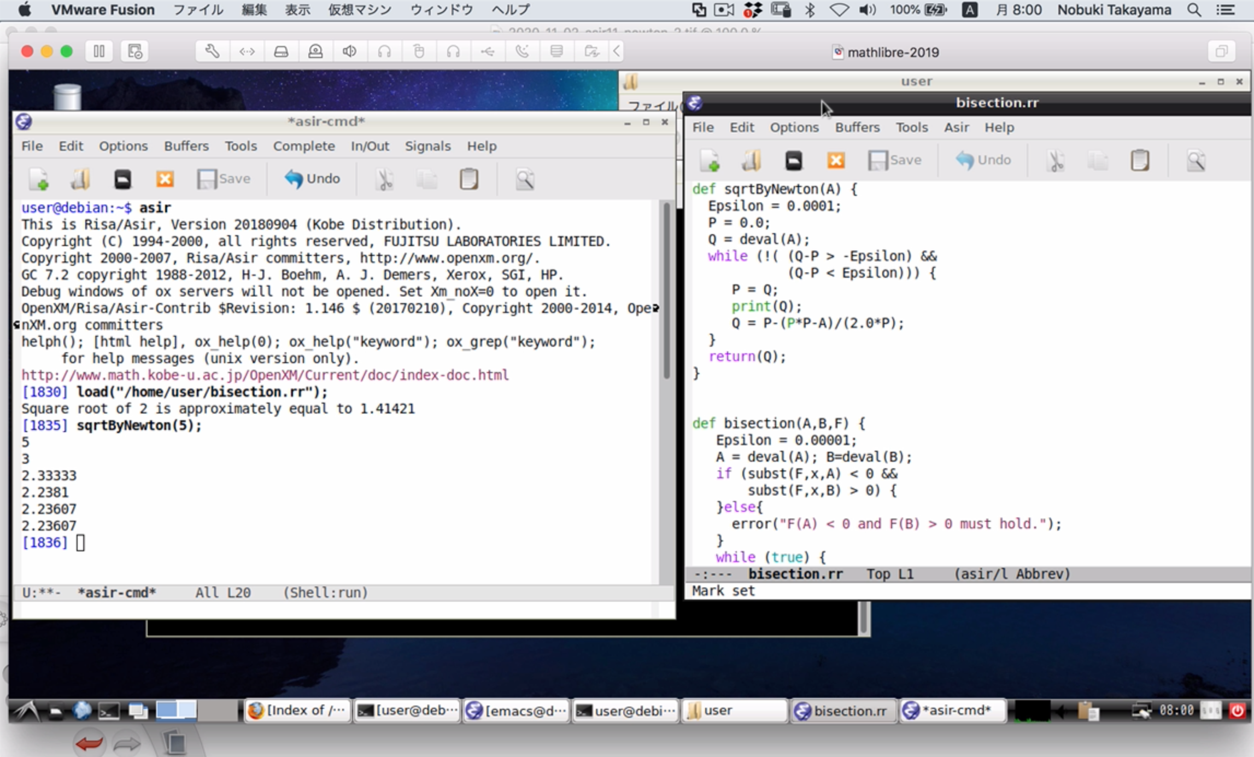Click Undo button in asir-cmd toolbar

click(x=312, y=179)
